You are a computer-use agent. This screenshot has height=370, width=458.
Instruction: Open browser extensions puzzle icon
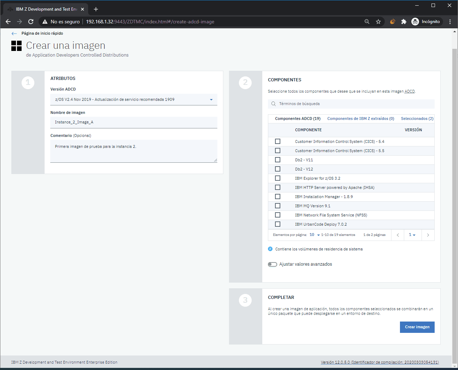[404, 22]
